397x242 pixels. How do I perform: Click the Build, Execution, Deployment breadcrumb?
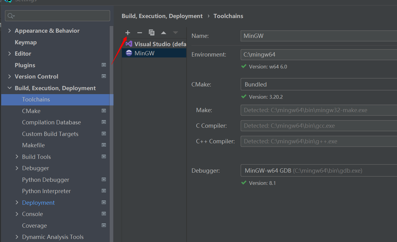162,16
